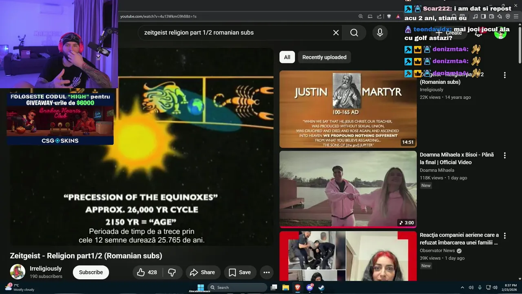Click the Doamna Mihaela channel name
The height and width of the screenshot is (294, 522).
pyautogui.click(x=437, y=170)
